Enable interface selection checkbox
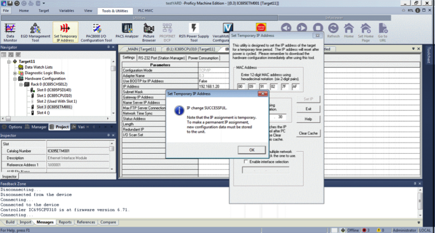The height and width of the screenshot is (233, 435). [x=245, y=162]
